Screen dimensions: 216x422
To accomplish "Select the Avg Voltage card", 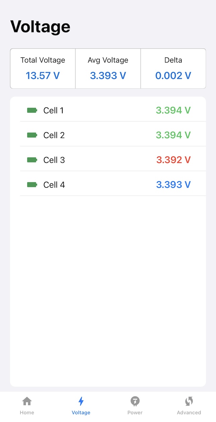I will 108,69.
